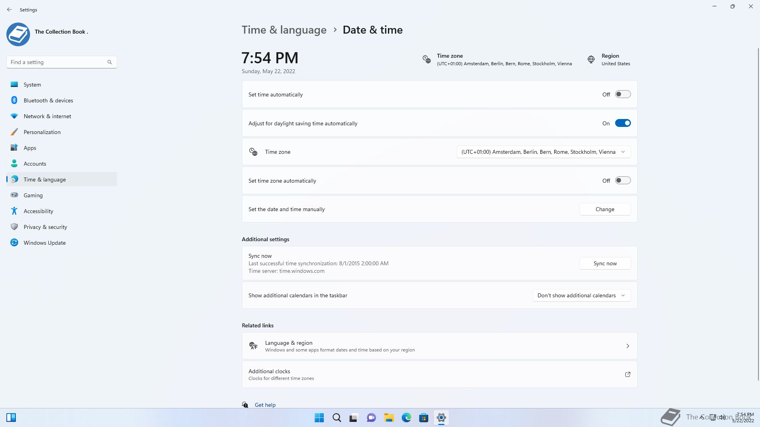Click Time & language breadcrumb link
Viewport: 760px width, 427px height.
(284, 30)
